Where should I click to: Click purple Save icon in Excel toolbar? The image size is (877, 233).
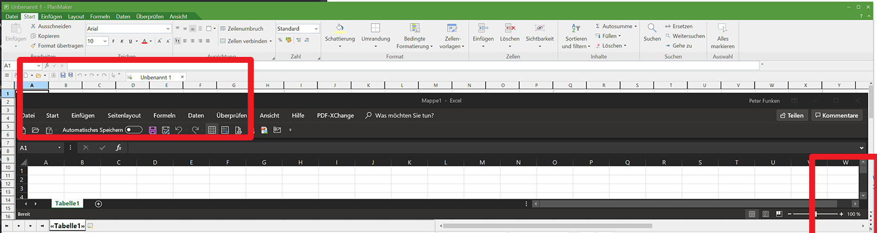[153, 130]
